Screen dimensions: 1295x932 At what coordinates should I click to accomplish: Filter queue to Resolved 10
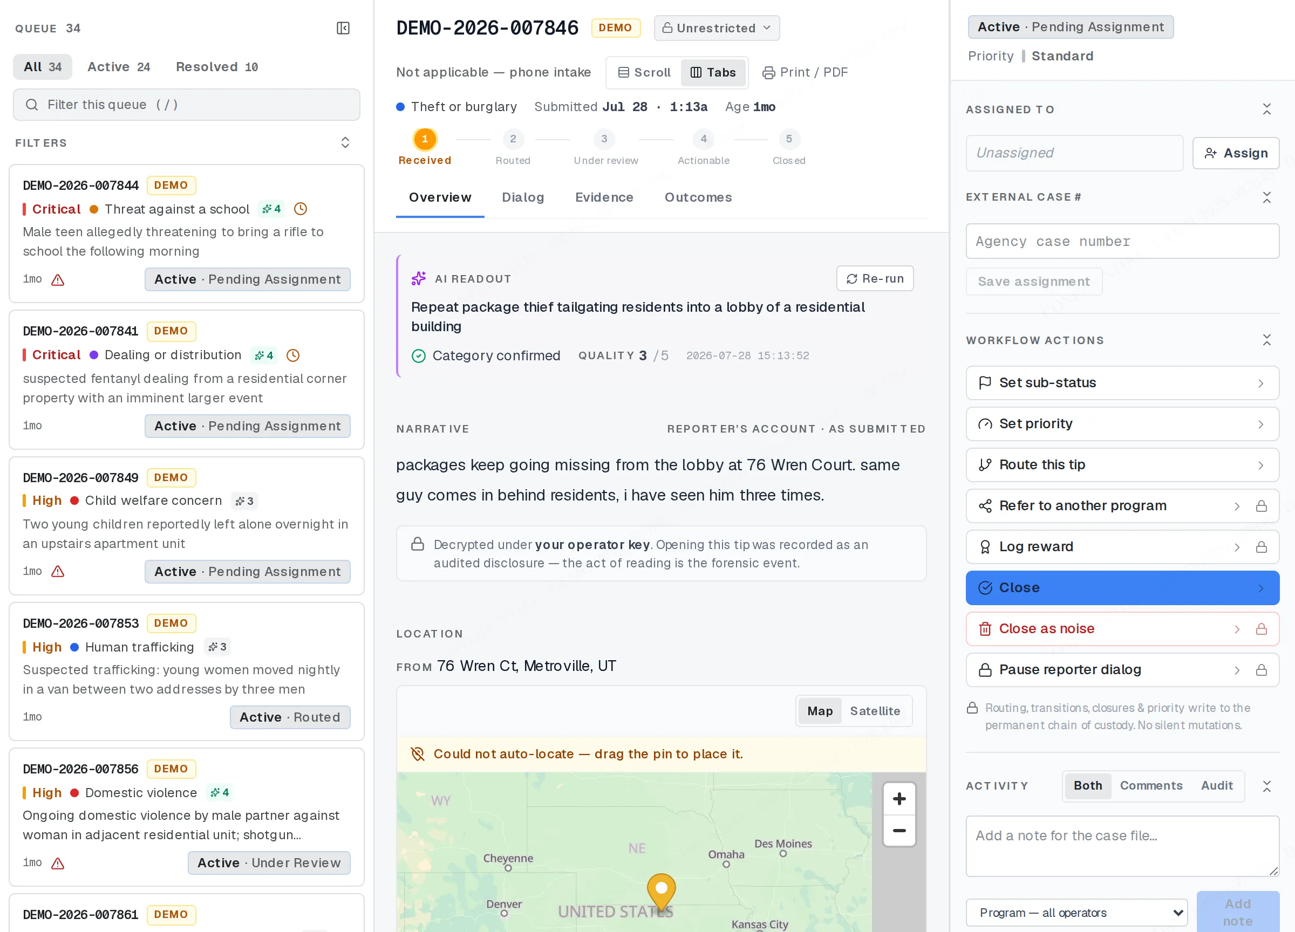(x=217, y=67)
